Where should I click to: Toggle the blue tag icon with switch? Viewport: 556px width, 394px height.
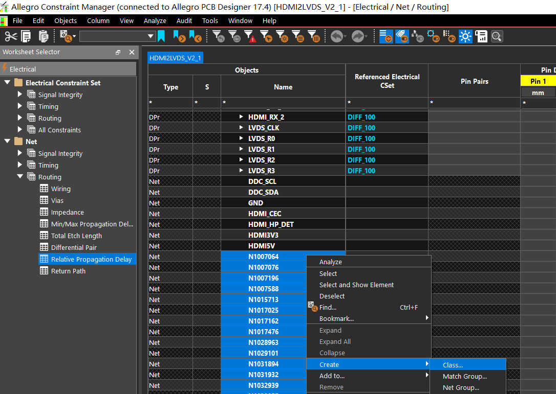pyautogui.click(x=402, y=36)
